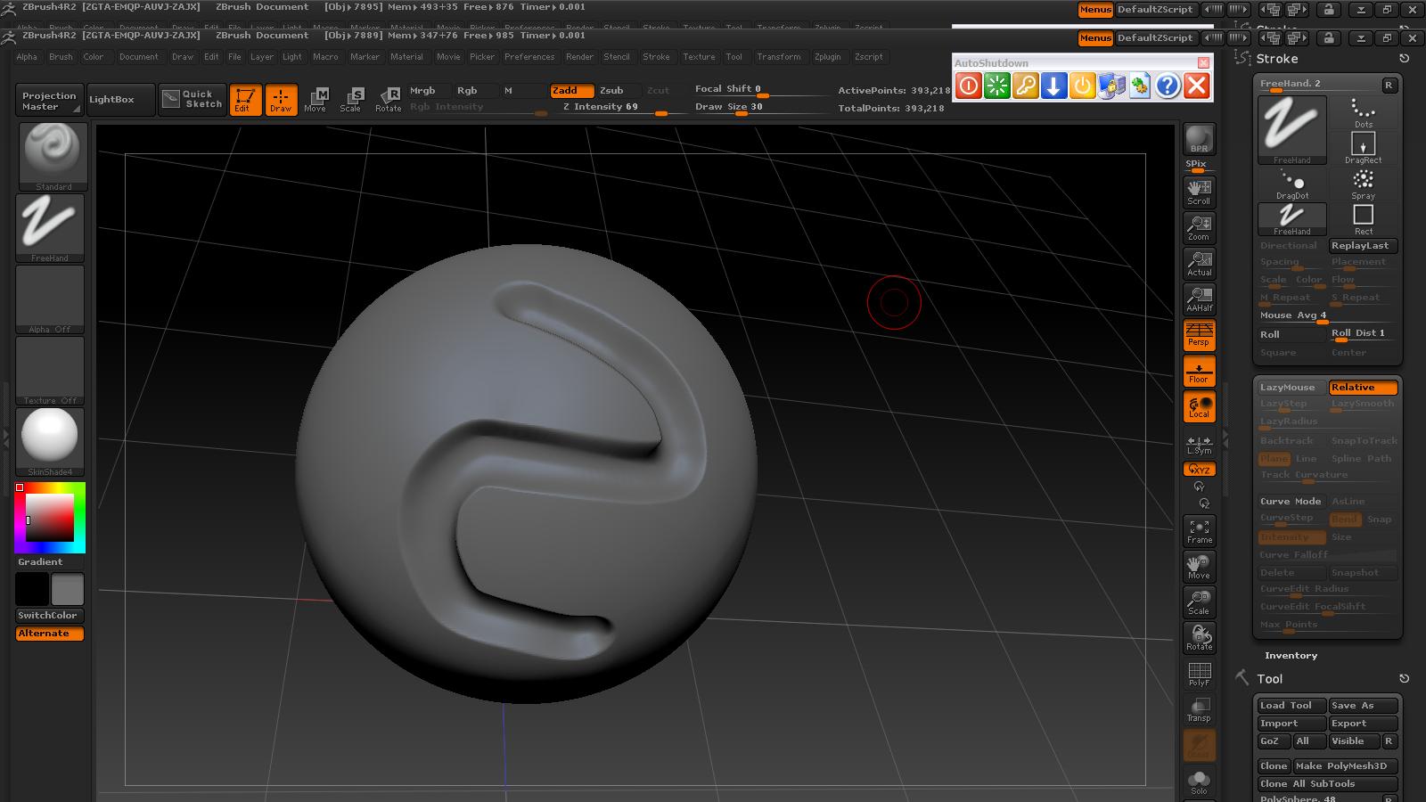Click the Zoom canvas navigation icon

pyautogui.click(x=1200, y=227)
